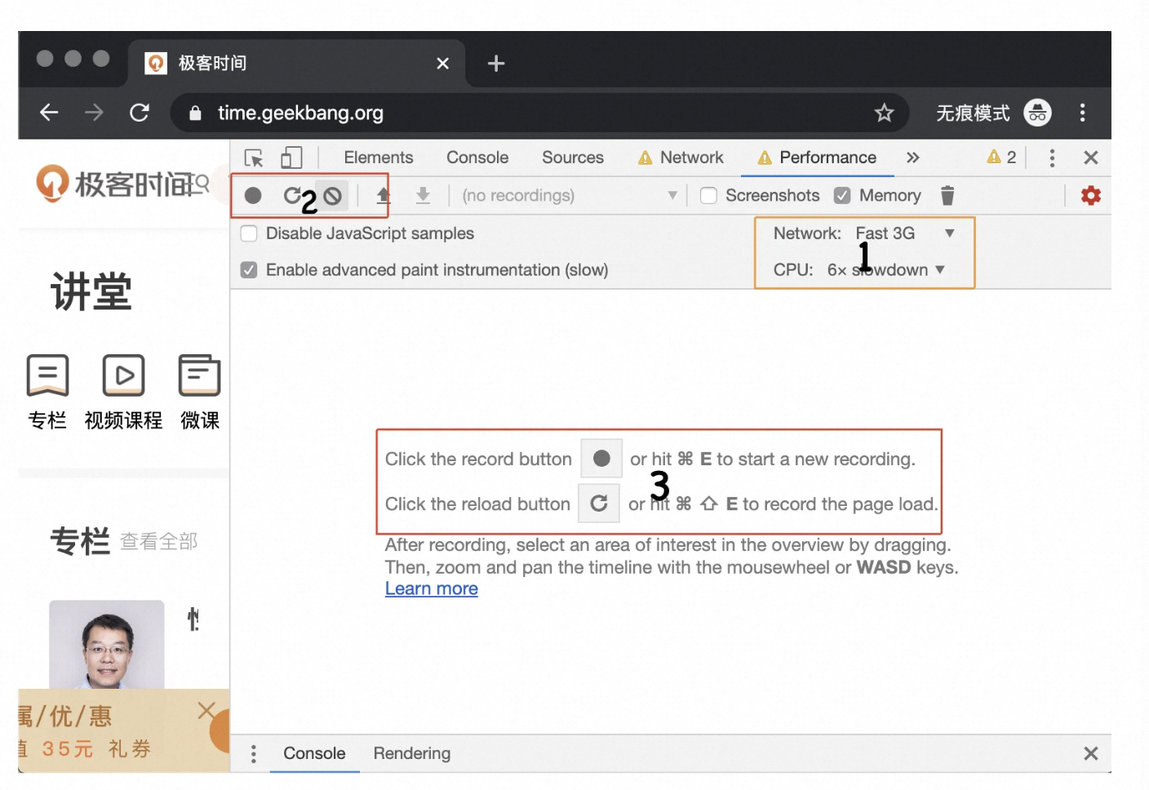Screen dimensions: 1149x790
Task: Open a new browser tab with plus
Action: pos(496,64)
